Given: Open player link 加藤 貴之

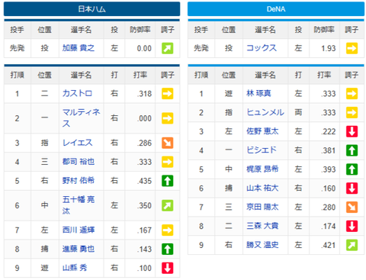Looking at the screenshot, I should [x=79, y=48].
